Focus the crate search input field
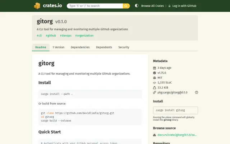The width and height of the screenshot is (230, 144). point(95,6)
